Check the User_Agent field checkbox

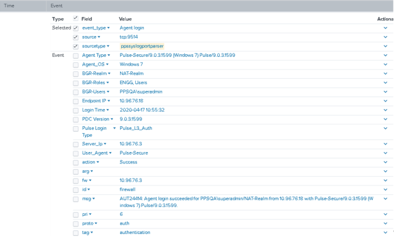click(x=76, y=153)
